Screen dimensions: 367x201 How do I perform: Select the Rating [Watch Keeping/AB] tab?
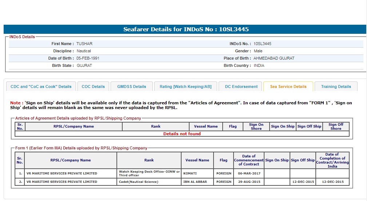(185, 87)
